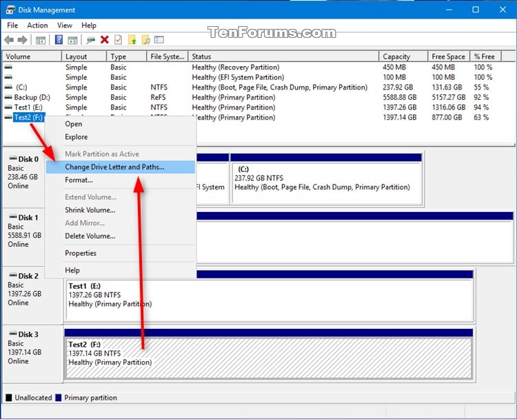
Task: Choose Help at bottom of context menu
Action: coord(121,270)
